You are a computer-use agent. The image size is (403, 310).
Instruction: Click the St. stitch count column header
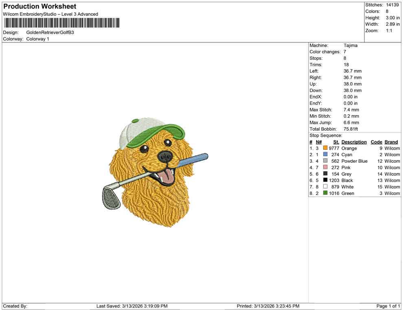point(336,142)
